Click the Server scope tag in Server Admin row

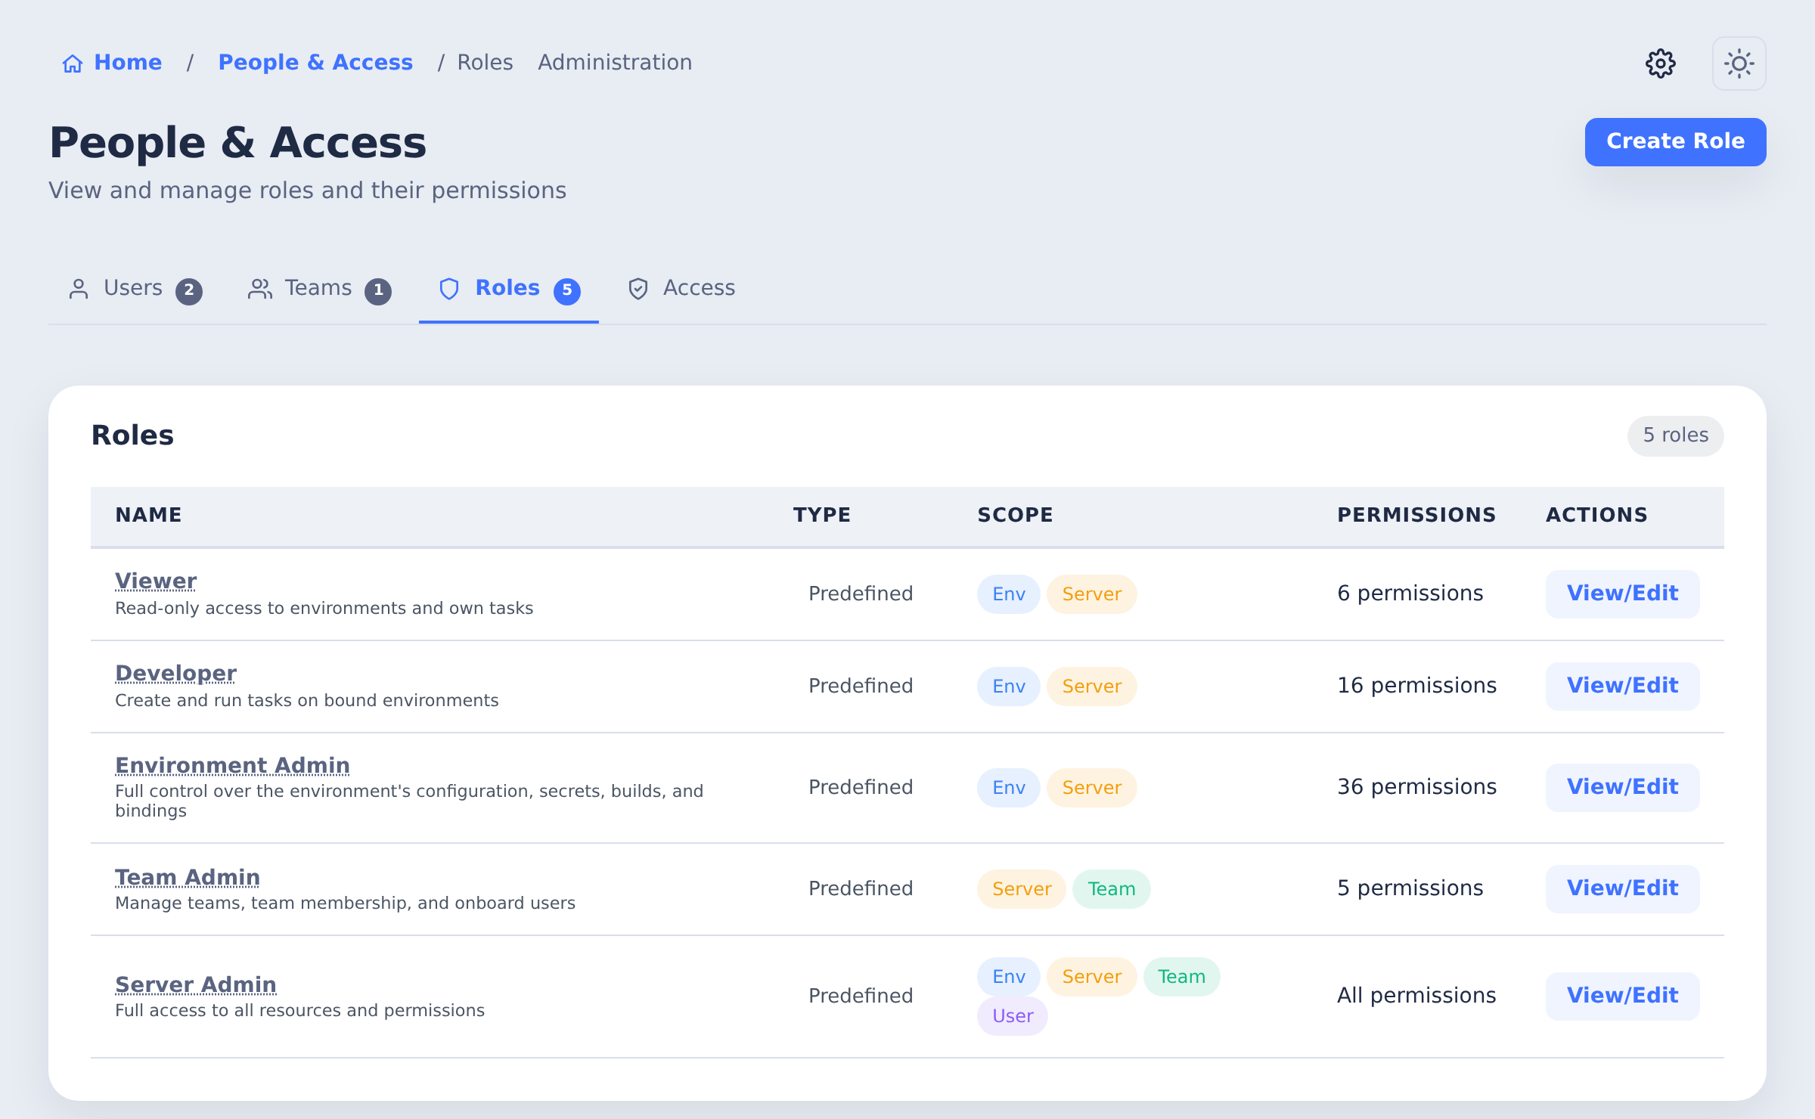click(x=1092, y=977)
